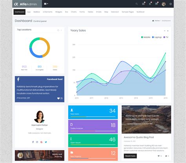
Task: Open the search icon in top bar
Action: 137,4
